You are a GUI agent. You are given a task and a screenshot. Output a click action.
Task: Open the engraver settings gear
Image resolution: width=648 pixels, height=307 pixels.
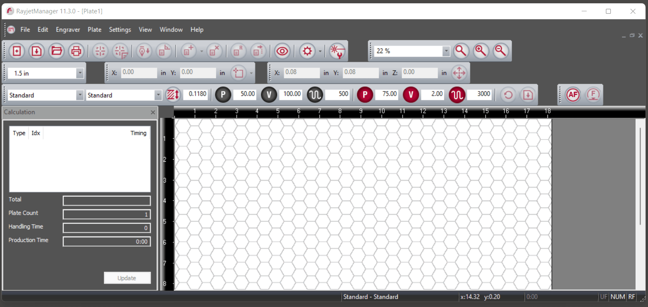pyautogui.click(x=307, y=51)
